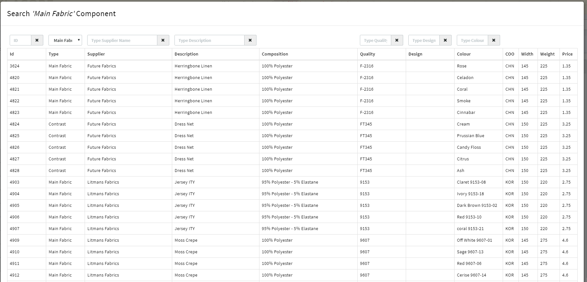Focus the Type Supplier Name field
This screenshot has height=282, width=587.
pyautogui.click(x=122, y=40)
